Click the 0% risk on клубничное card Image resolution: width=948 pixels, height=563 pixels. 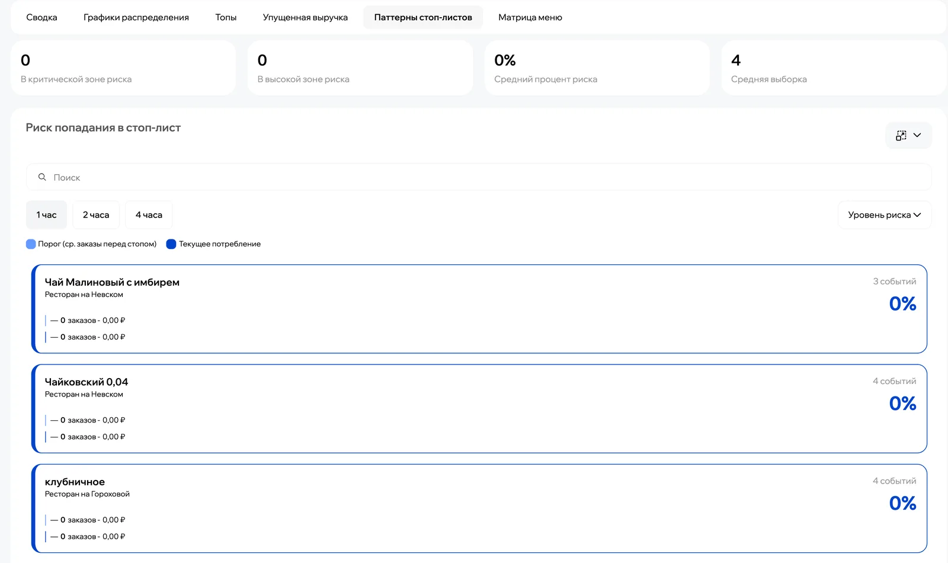point(902,503)
